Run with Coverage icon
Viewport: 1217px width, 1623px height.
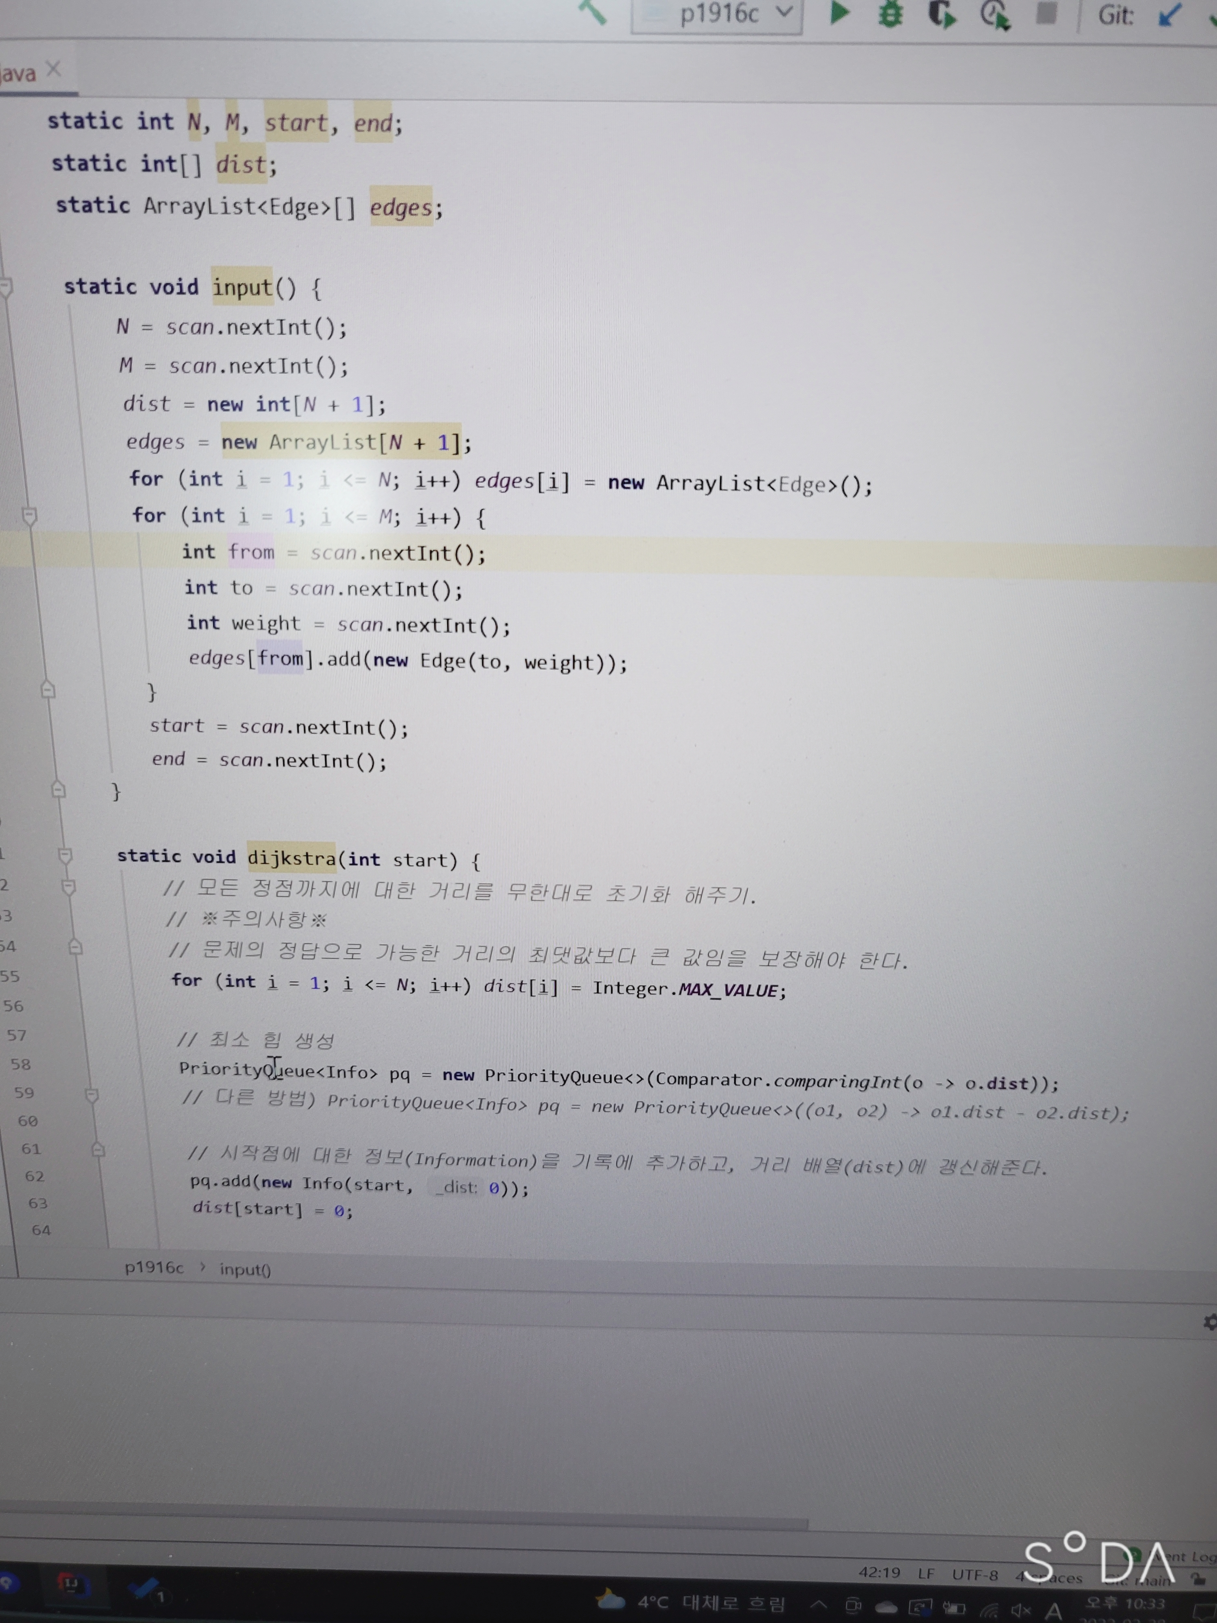click(x=942, y=14)
